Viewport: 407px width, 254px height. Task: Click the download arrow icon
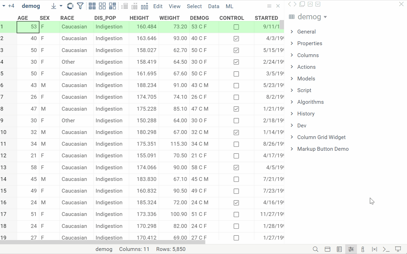pos(54,6)
